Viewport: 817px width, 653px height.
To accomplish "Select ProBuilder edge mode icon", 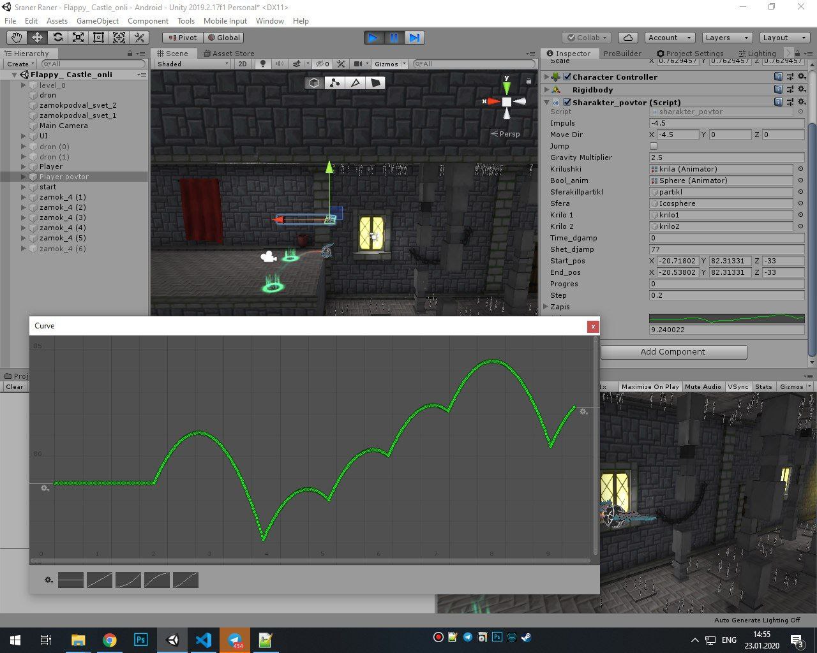I will click(x=355, y=83).
